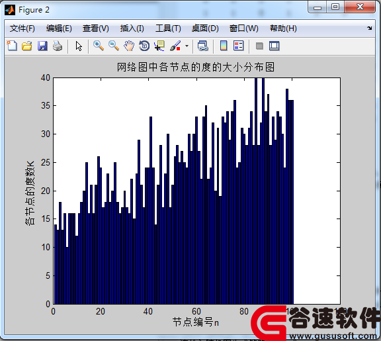Open the 窗口(W) menu
Image resolution: width=381 pixels, height=341 pixels.
pos(244,28)
